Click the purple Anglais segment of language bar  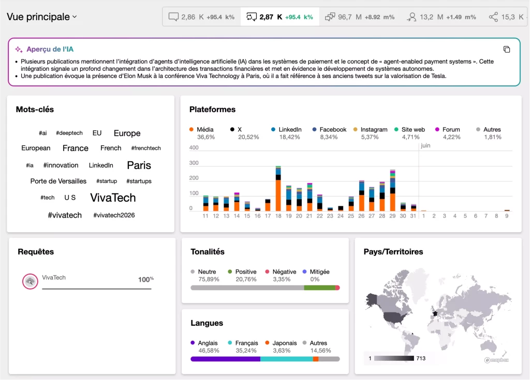(x=225, y=359)
